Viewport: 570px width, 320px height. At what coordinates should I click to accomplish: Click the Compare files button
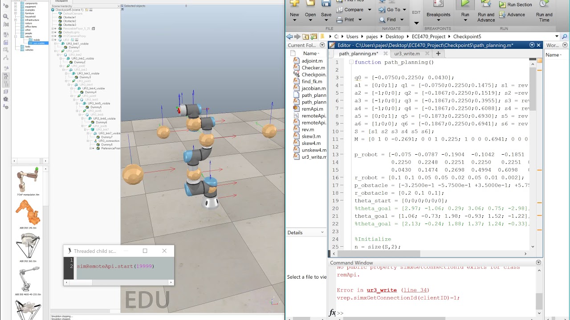point(349,10)
